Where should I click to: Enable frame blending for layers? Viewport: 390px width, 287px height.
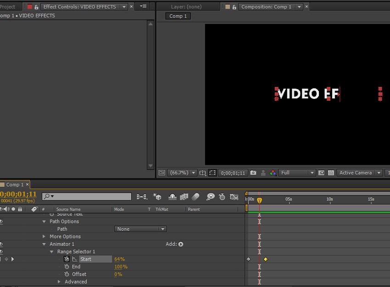[184, 197]
